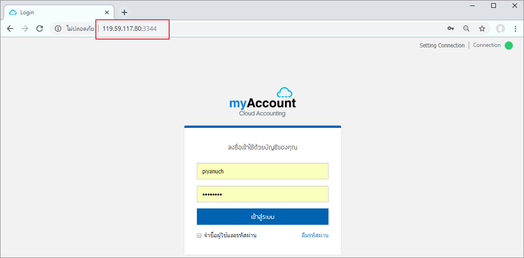Open a new tab with plus button
The width and height of the screenshot is (524, 258).
tap(124, 13)
